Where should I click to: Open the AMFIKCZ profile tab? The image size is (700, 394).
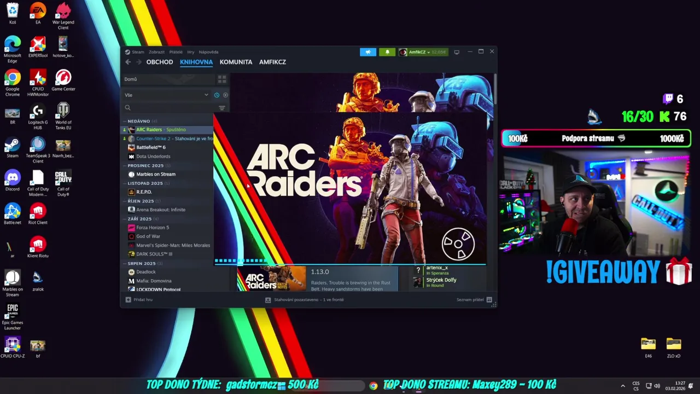pyautogui.click(x=272, y=62)
